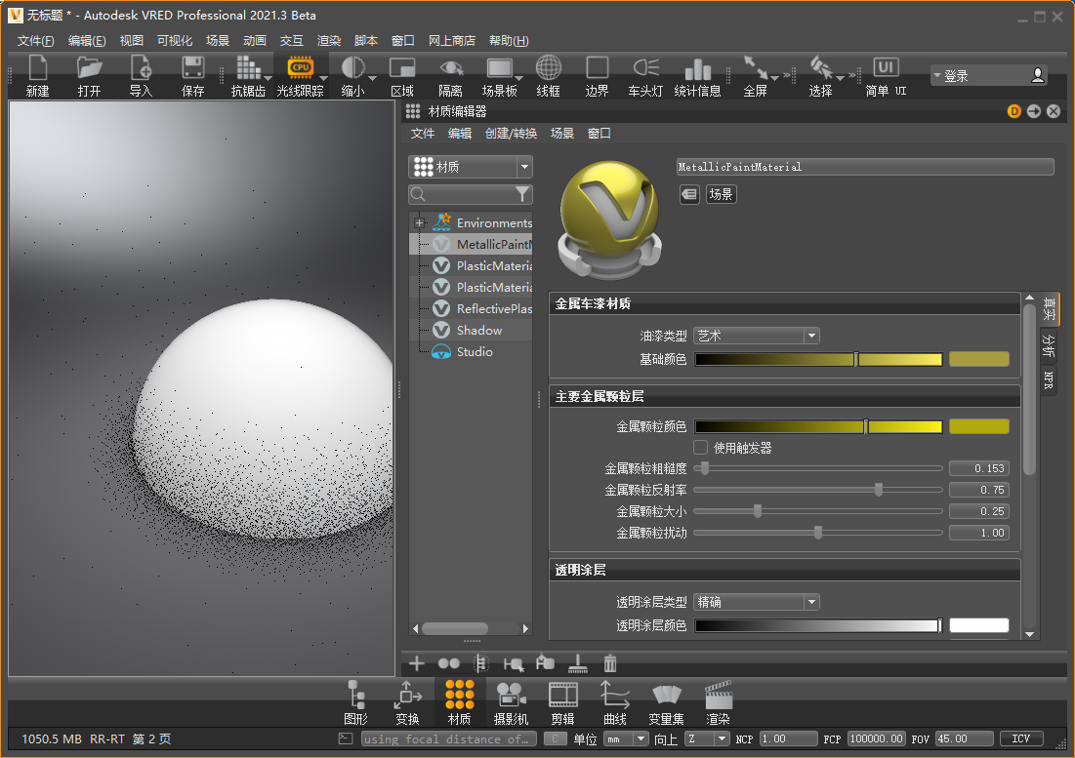Toggle the 隔离 isolate view icon
Screen dimensions: 1075x758
450,68
